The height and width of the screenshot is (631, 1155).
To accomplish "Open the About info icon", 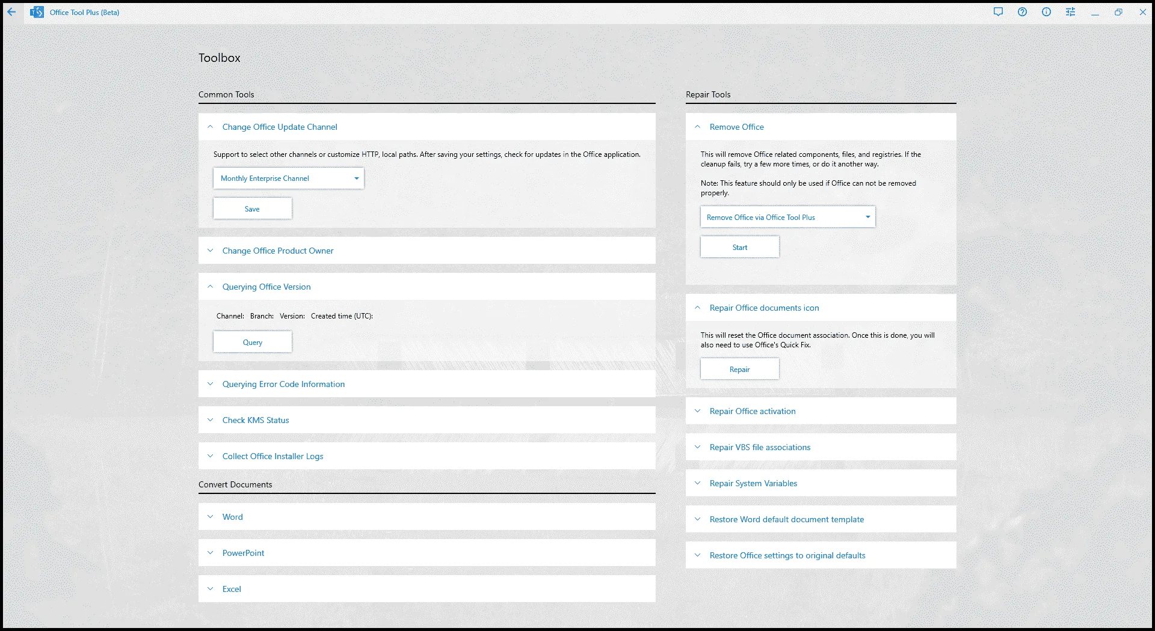I will [1046, 12].
